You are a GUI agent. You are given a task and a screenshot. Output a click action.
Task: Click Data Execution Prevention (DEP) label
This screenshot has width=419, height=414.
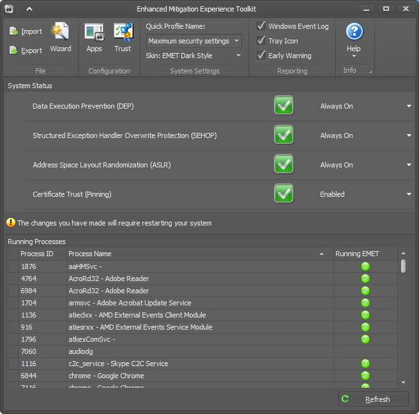click(83, 106)
